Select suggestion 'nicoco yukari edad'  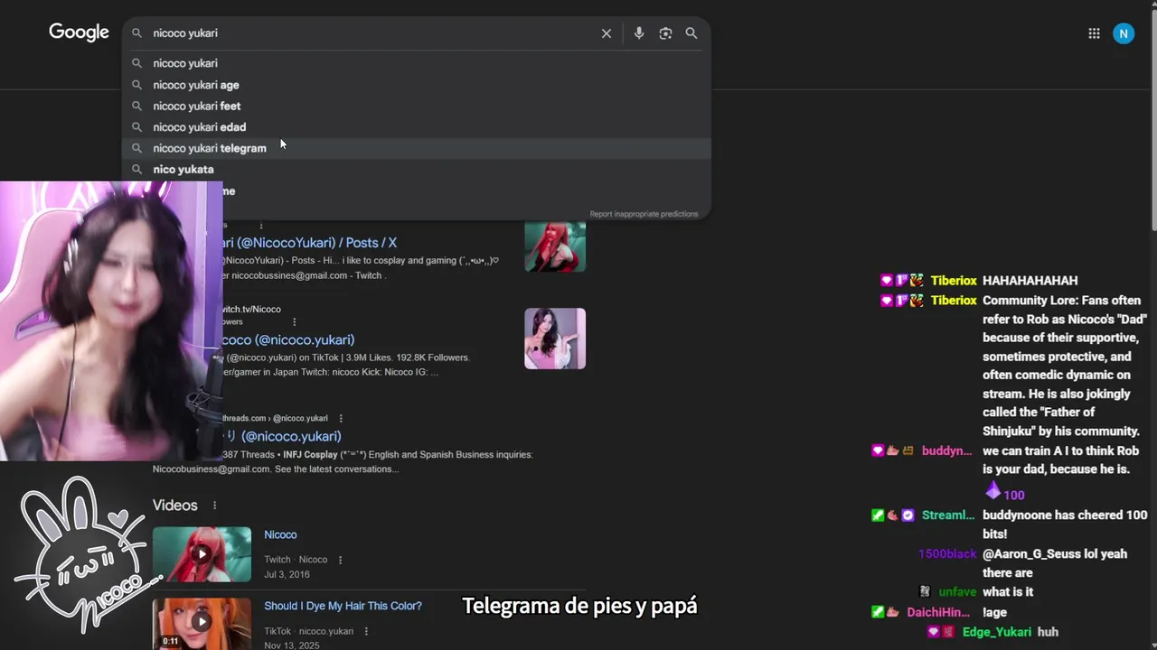tap(416, 127)
